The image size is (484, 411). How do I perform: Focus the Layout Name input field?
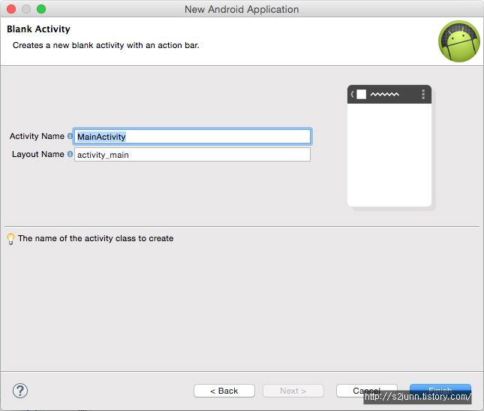pyautogui.click(x=192, y=154)
